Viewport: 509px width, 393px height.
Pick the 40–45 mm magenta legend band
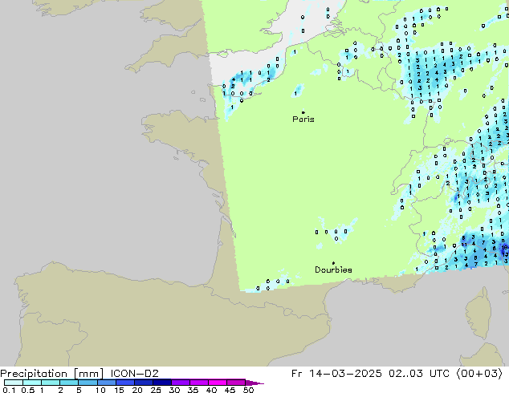click(x=218, y=383)
